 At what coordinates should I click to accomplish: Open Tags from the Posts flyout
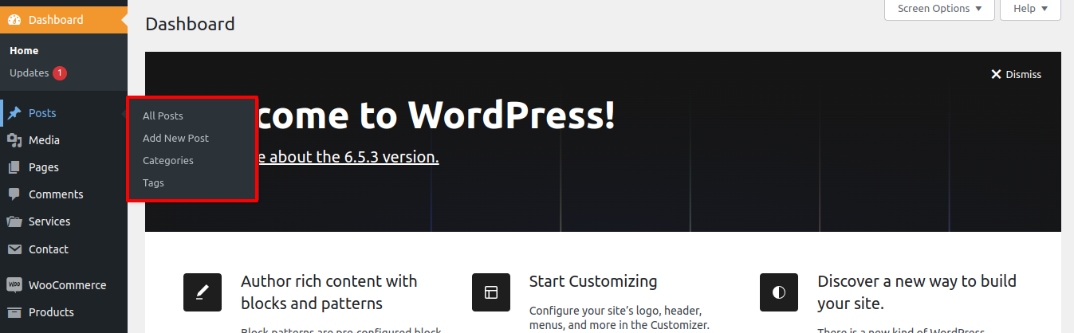point(153,183)
